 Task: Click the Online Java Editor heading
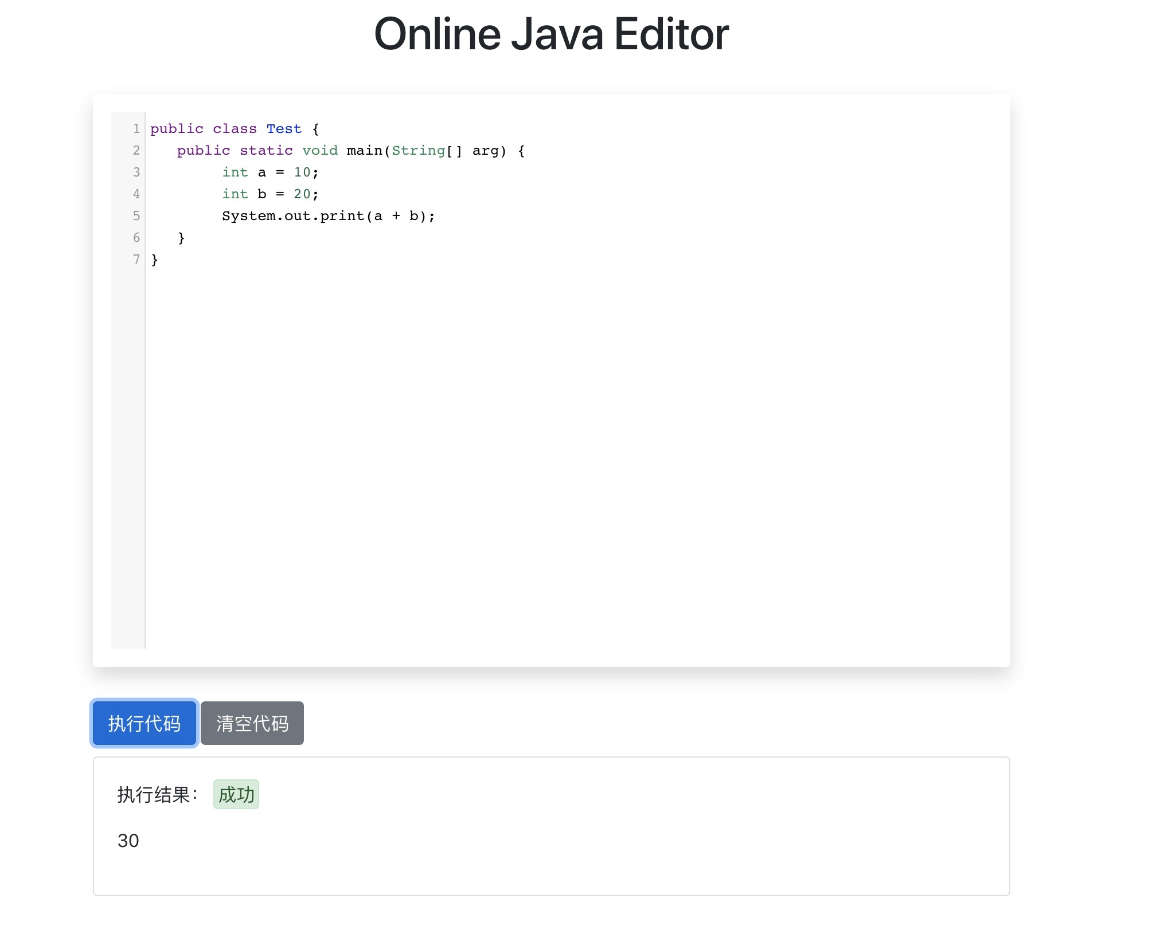click(x=551, y=34)
